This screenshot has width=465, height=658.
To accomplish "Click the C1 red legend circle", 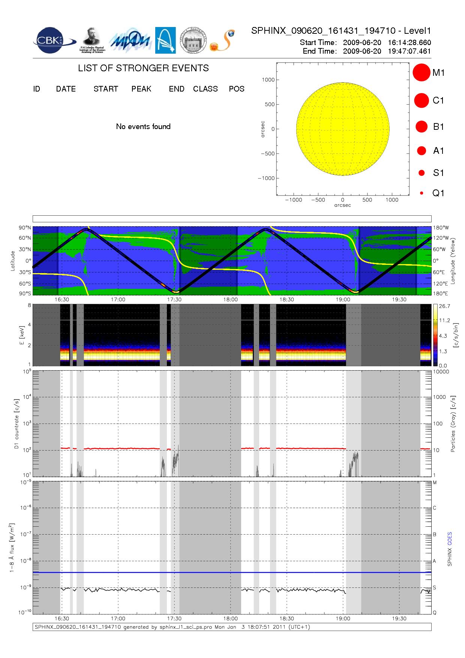I will tap(421, 101).
